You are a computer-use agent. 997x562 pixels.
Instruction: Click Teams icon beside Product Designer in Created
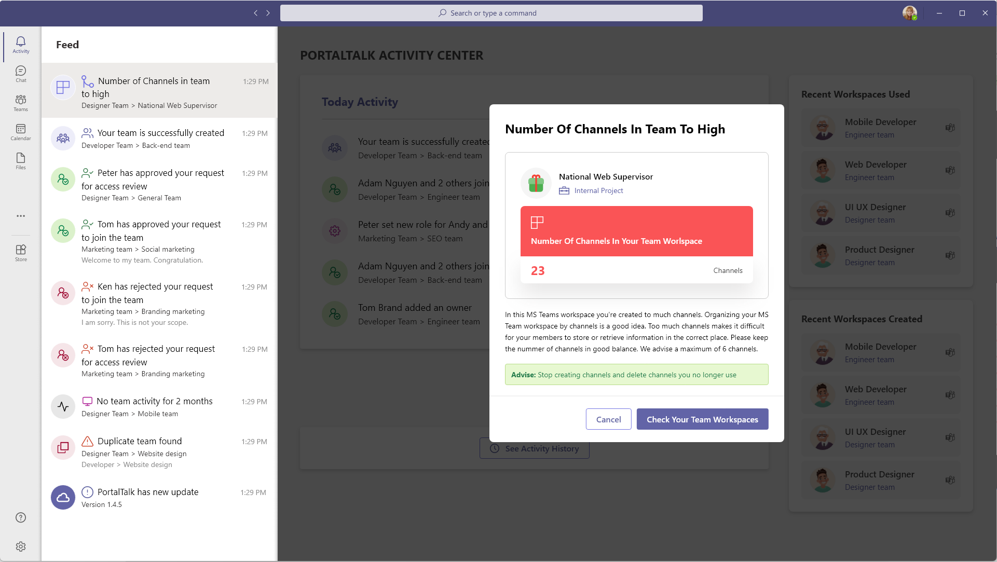[950, 480]
